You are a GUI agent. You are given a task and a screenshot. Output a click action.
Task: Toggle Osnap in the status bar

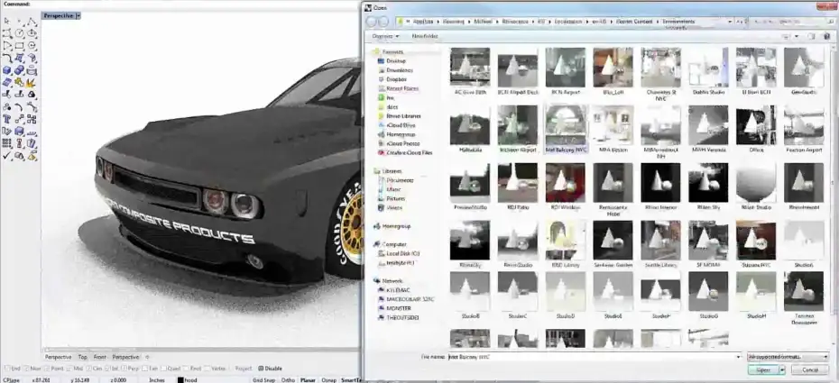coord(329,380)
